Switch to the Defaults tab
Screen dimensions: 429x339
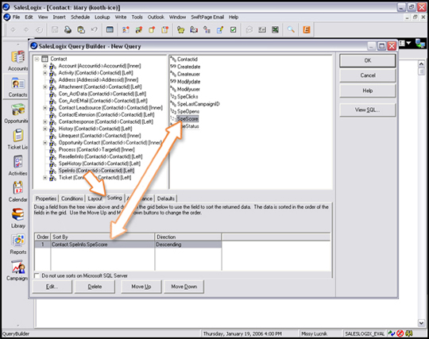click(166, 198)
